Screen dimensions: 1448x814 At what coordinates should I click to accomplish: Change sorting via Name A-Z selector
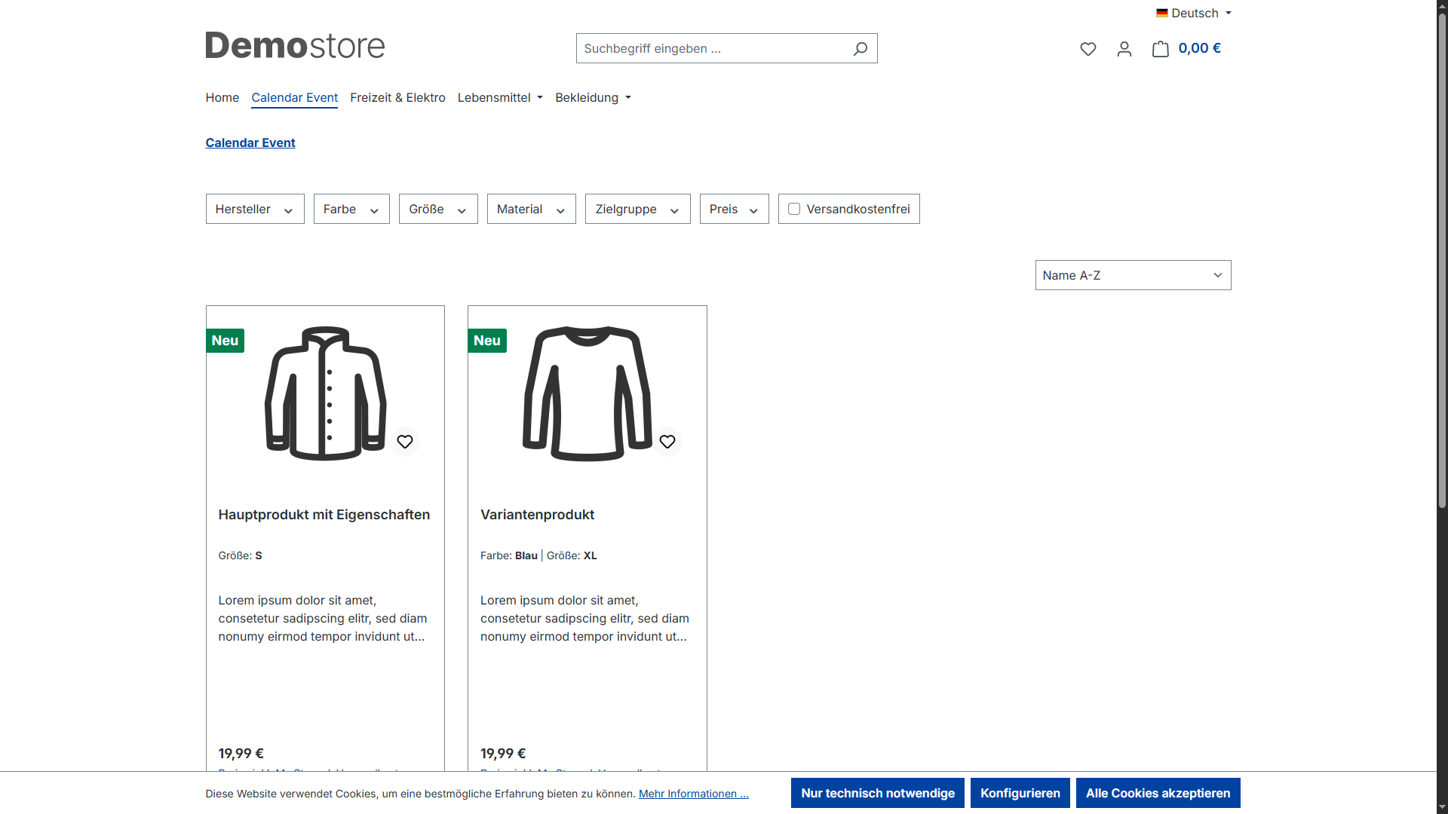coord(1132,274)
